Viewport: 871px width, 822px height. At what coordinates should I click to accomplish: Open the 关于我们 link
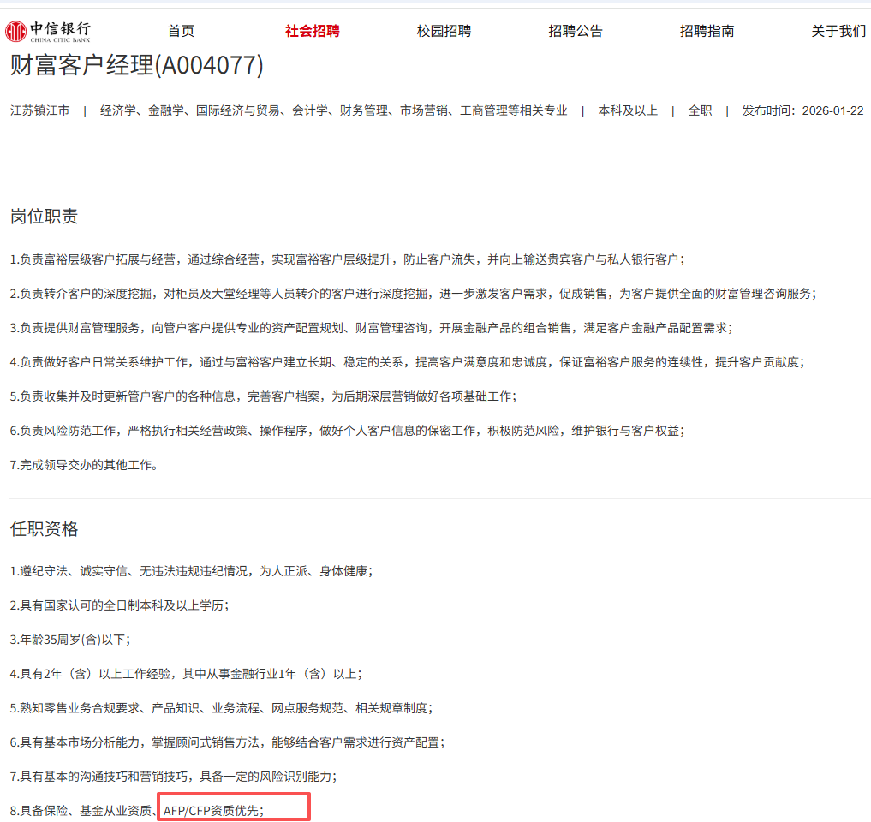838,32
